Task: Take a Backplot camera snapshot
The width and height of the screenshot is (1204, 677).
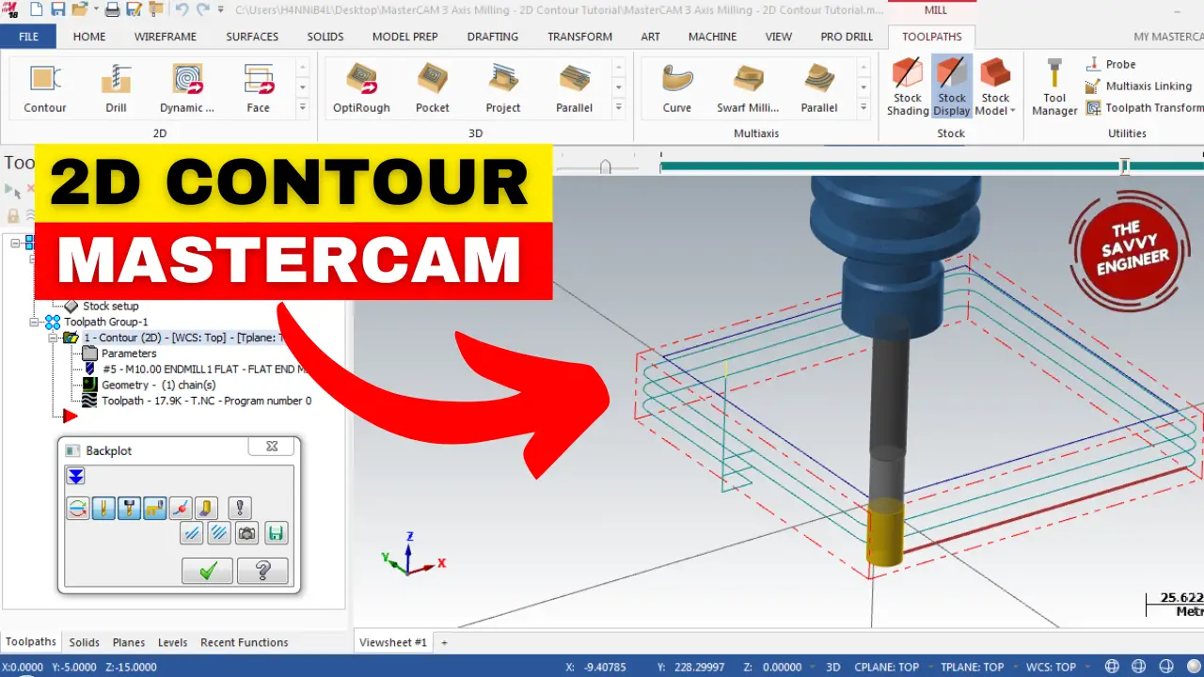Action: (246, 533)
